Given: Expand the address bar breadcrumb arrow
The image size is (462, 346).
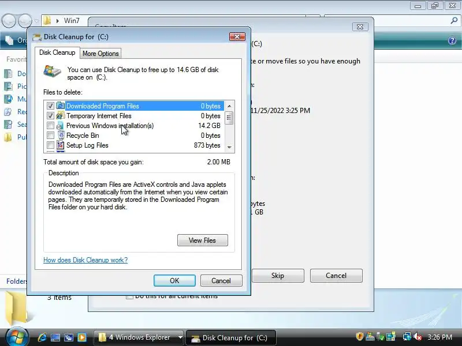Looking at the screenshot, I should (x=57, y=21).
